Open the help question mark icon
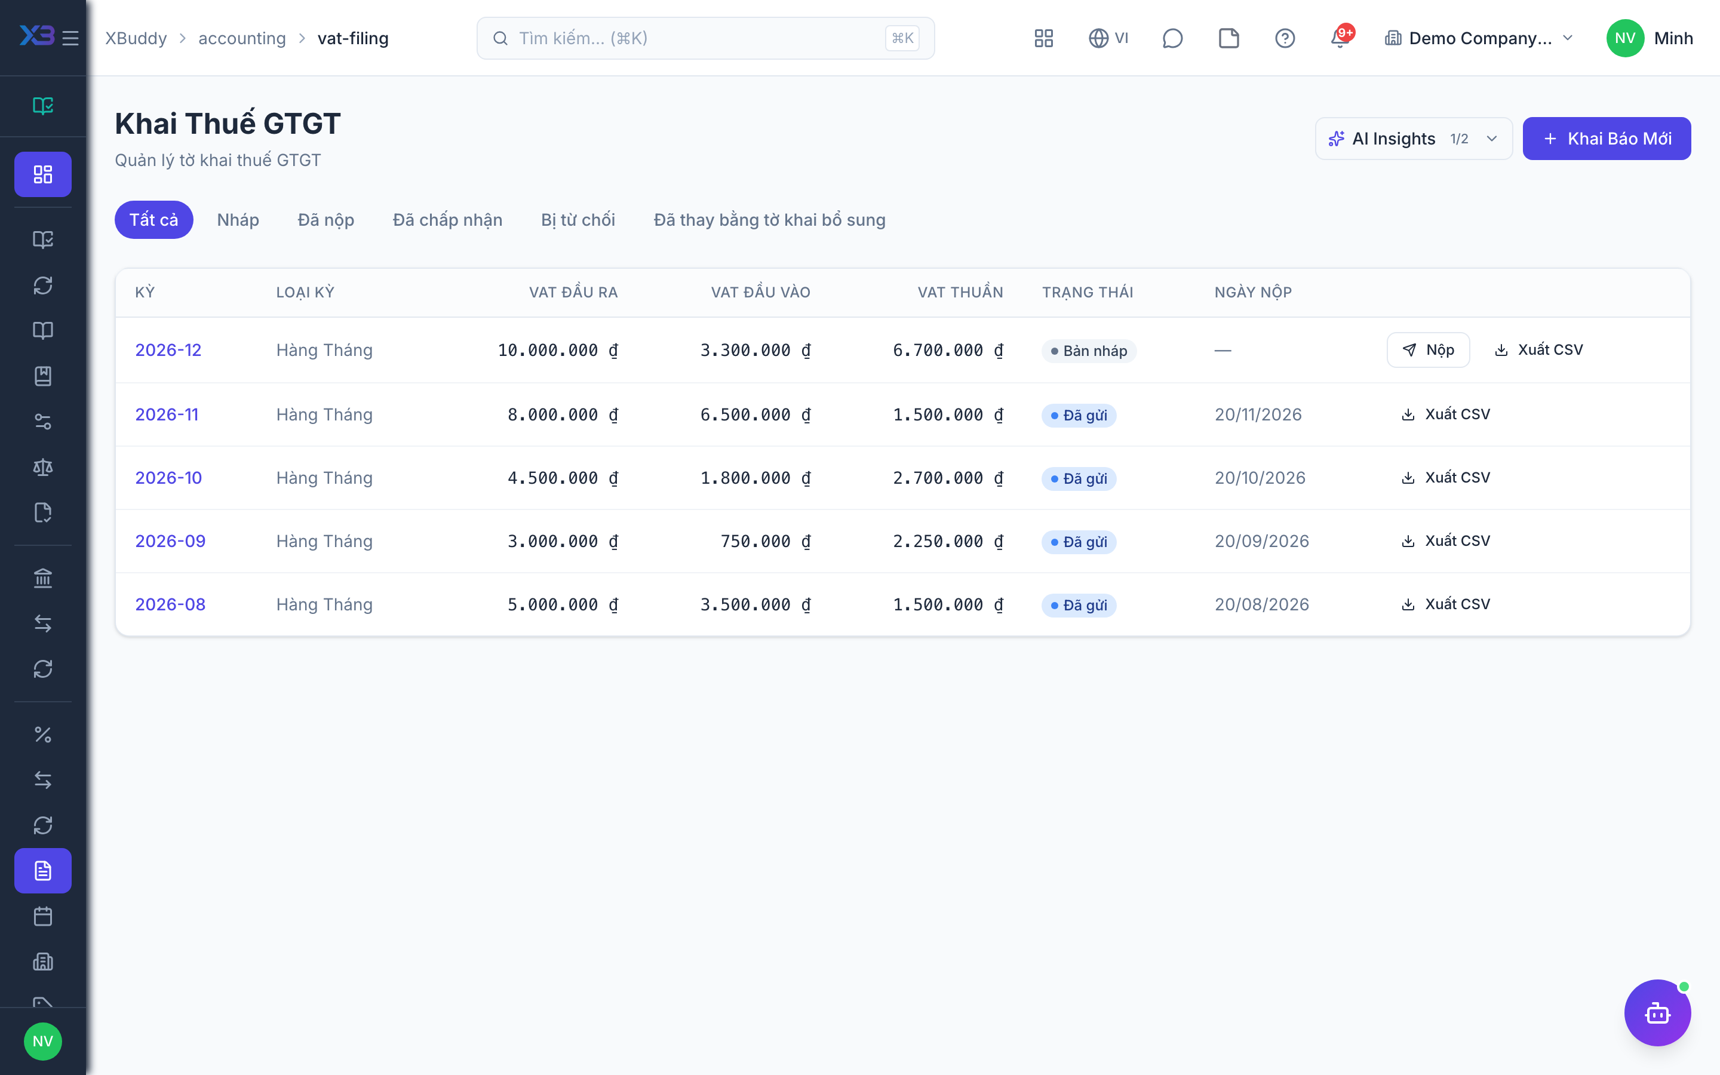 click(x=1284, y=38)
